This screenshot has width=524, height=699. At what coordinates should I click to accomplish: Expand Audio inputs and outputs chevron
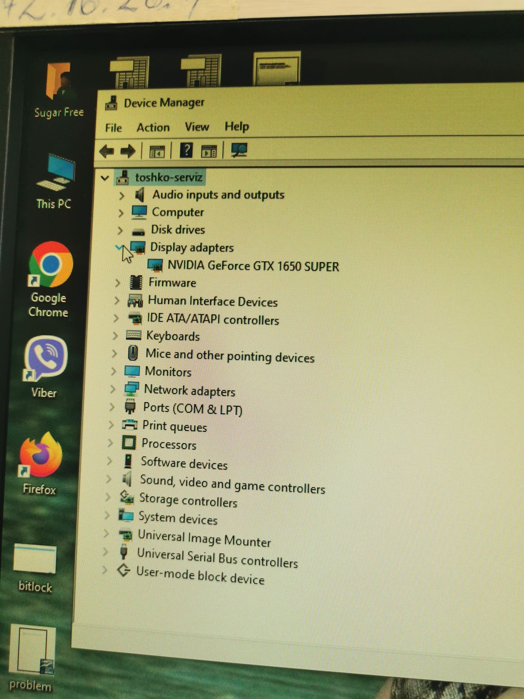121,196
